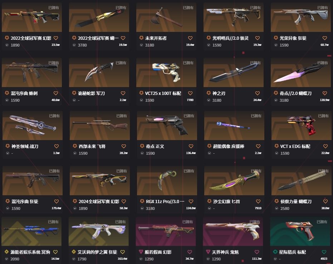Viewport: 333px width, 264px height.
Task: Click the heart icon on 星际猎兵 标配
Action: 324,252
